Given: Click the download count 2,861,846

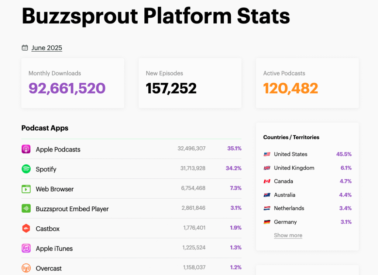Looking at the screenshot, I should pyautogui.click(x=193, y=208).
